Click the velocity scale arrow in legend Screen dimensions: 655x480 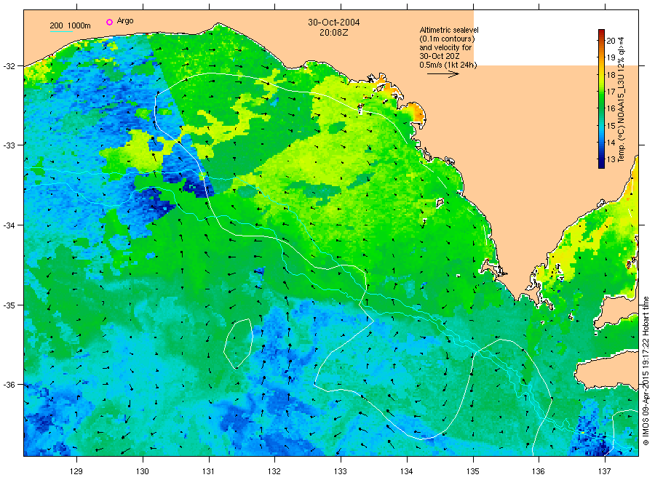click(x=443, y=74)
